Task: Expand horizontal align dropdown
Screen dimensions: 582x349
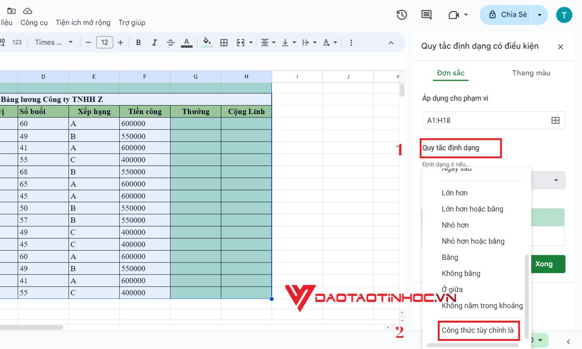Action: (268, 43)
